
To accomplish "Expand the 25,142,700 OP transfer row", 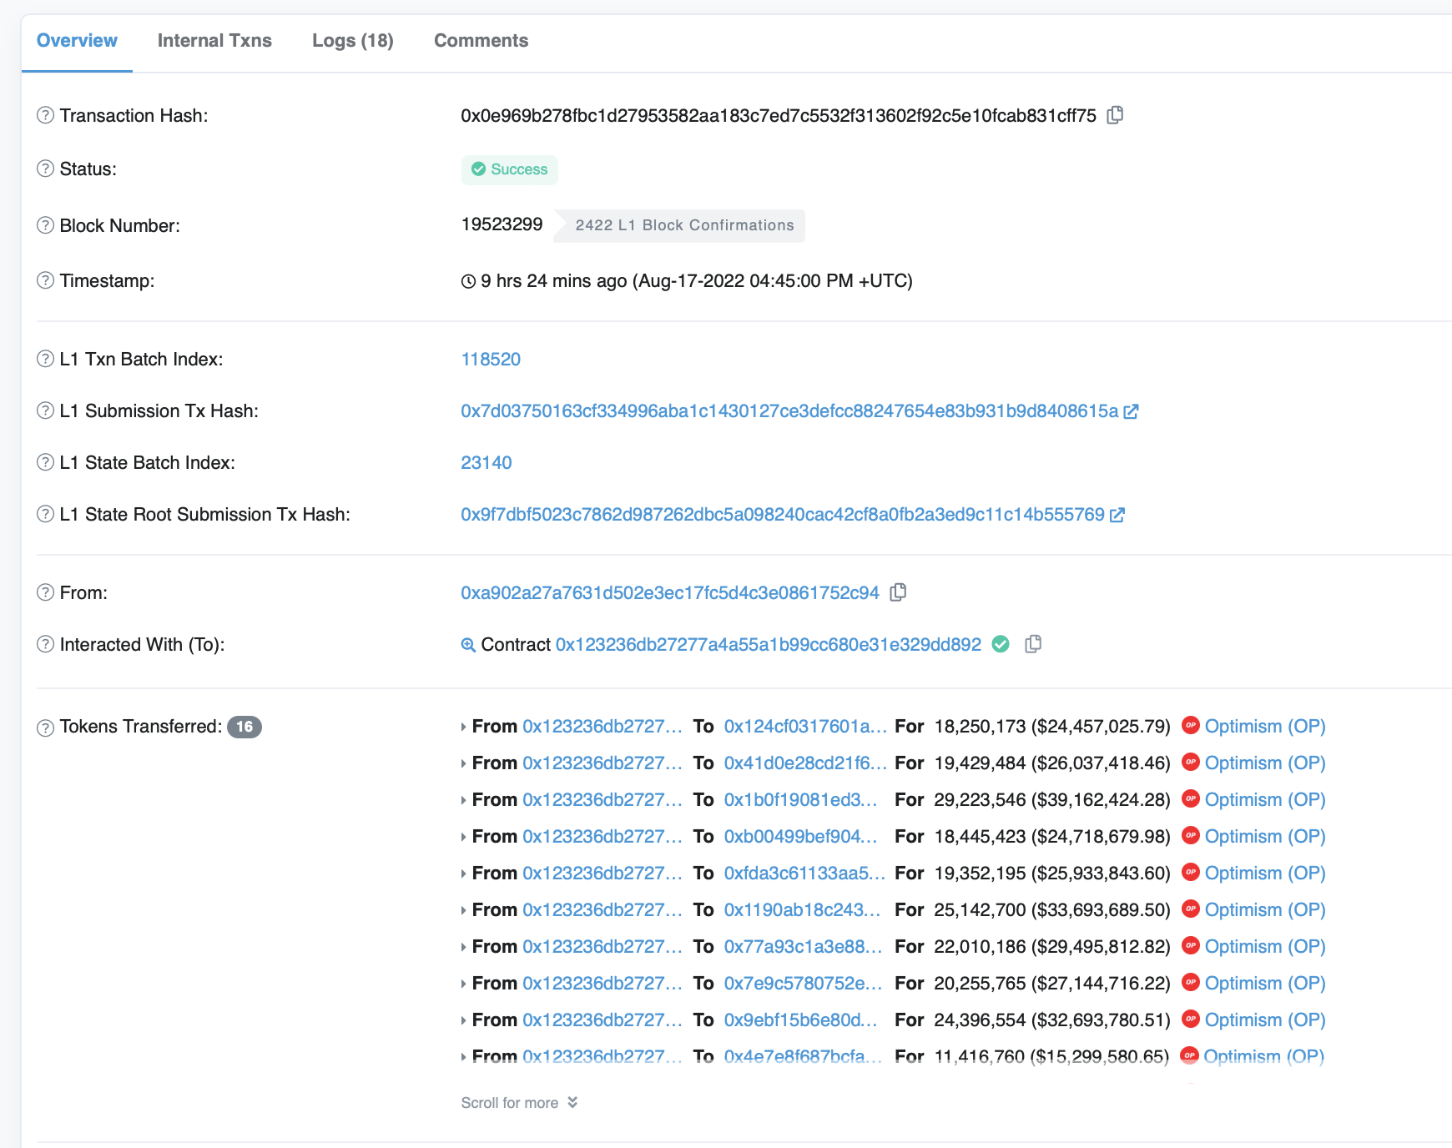I will click(464, 910).
